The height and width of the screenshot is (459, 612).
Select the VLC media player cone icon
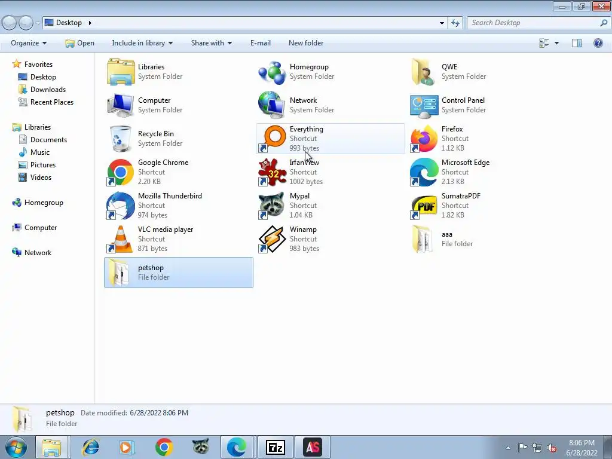pos(121,239)
